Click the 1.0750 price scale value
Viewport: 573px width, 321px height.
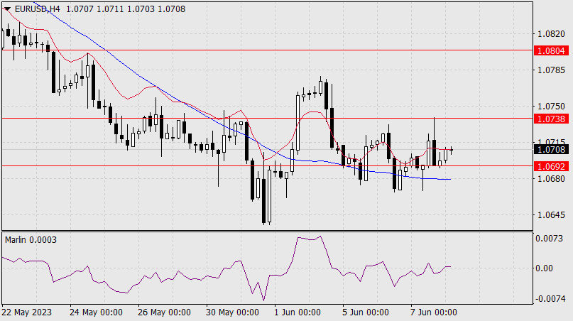click(551, 107)
